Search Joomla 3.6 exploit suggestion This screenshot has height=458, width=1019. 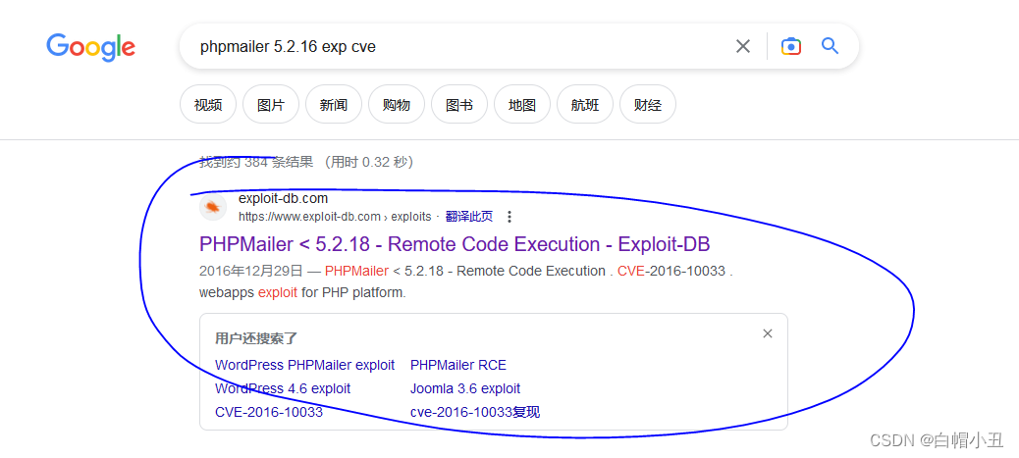[465, 388]
